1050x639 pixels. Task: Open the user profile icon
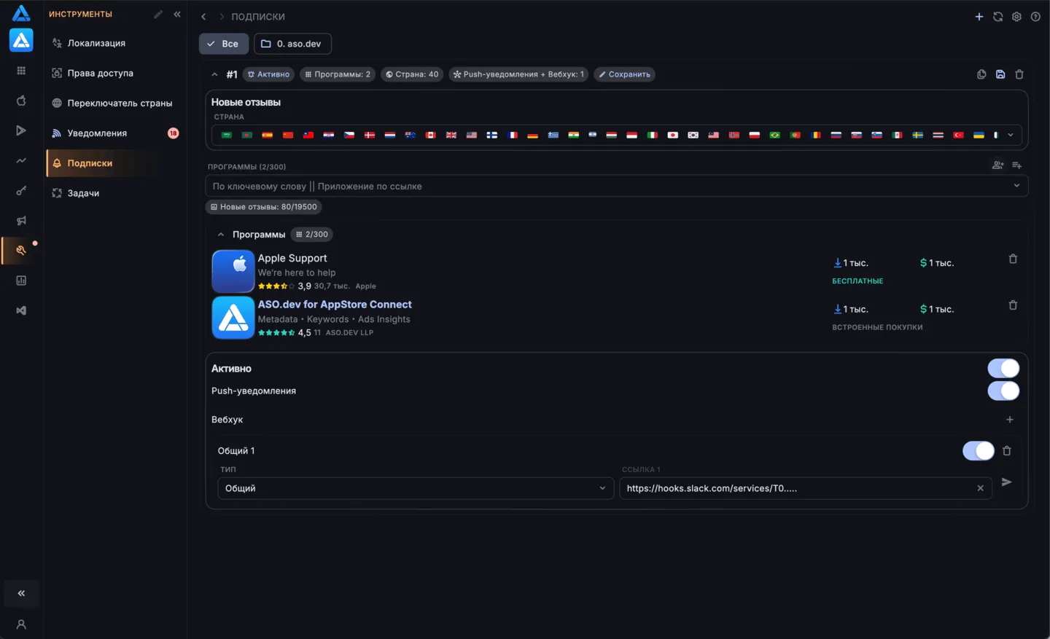21,624
